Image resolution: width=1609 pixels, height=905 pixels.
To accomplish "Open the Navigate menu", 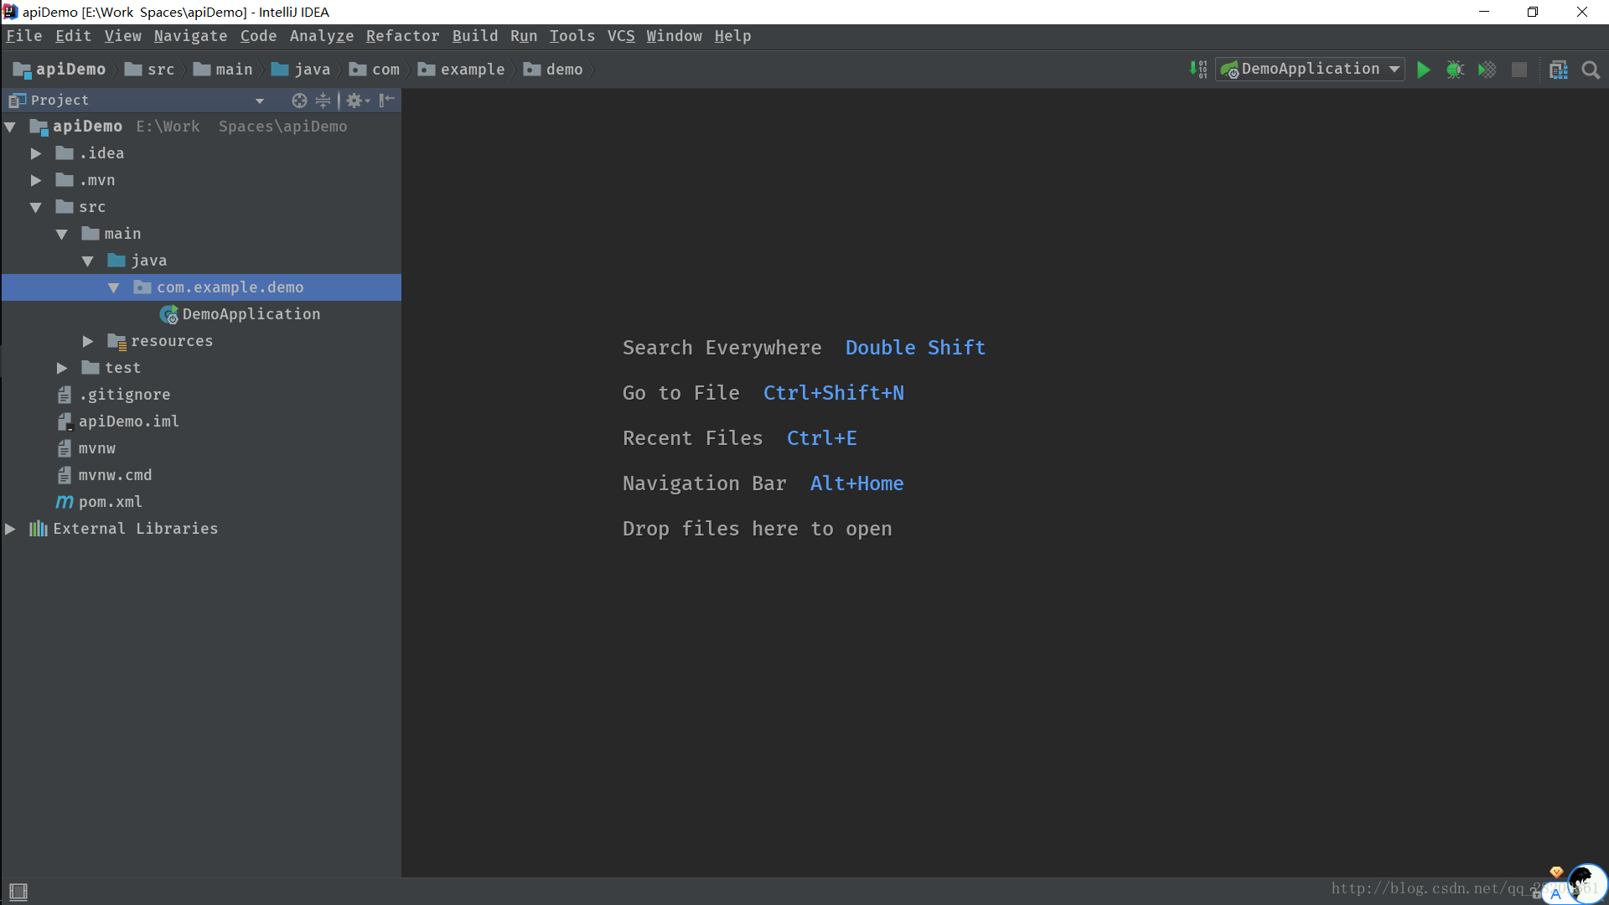I will click(x=191, y=36).
